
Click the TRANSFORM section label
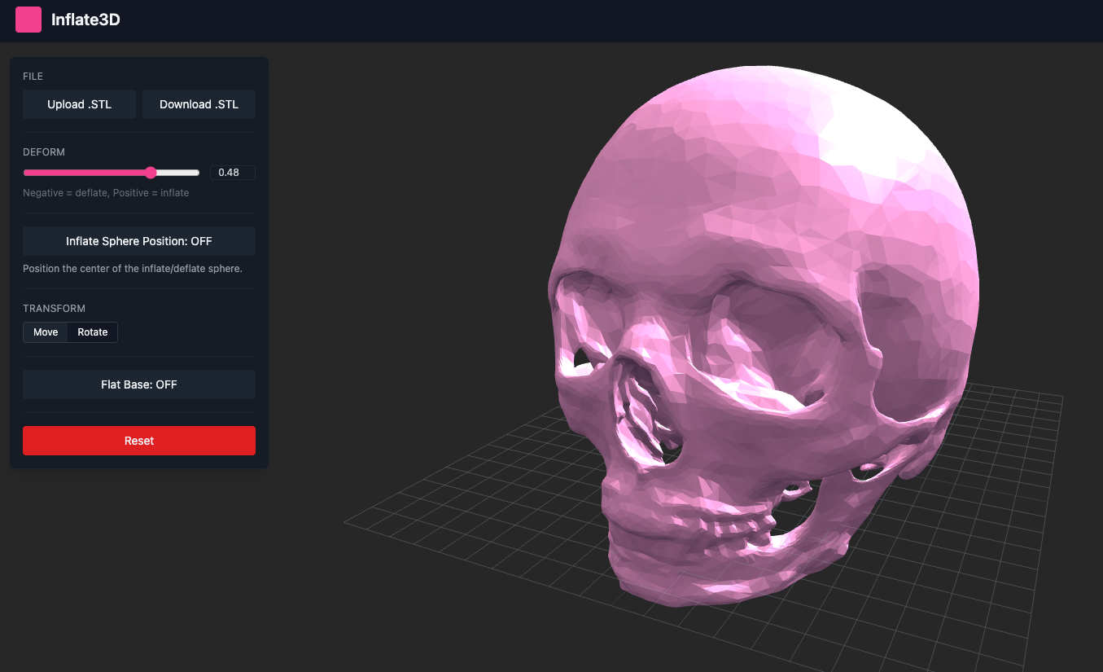point(54,309)
